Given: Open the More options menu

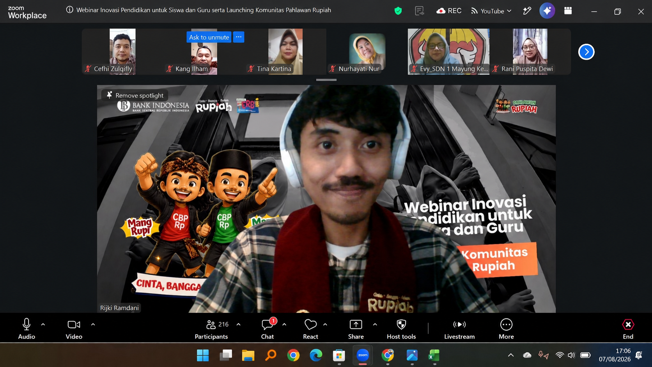Looking at the screenshot, I should coord(506,329).
